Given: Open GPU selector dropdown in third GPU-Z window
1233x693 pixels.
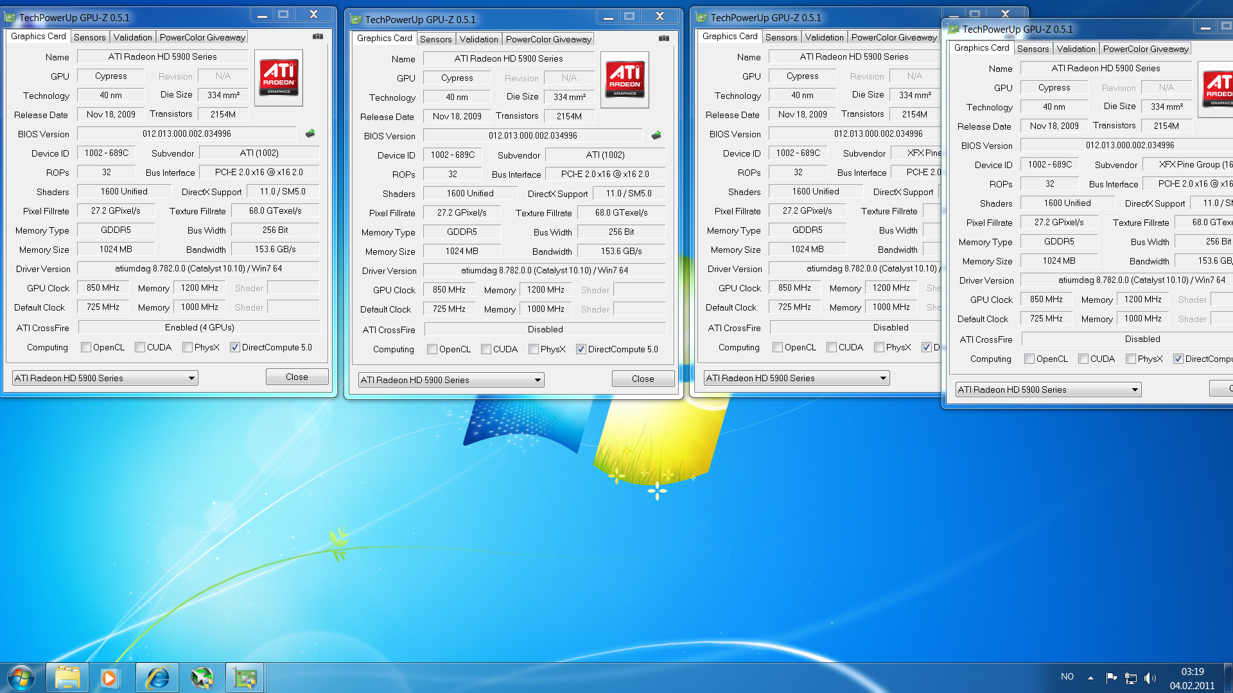Looking at the screenshot, I should [x=797, y=378].
